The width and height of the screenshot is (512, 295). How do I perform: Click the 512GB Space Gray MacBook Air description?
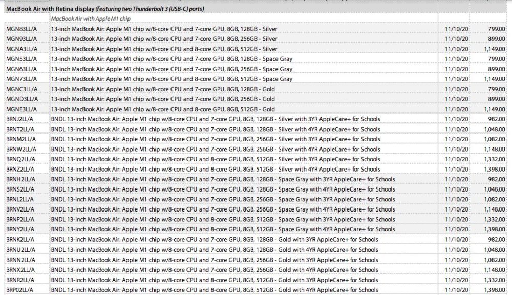(172, 79)
